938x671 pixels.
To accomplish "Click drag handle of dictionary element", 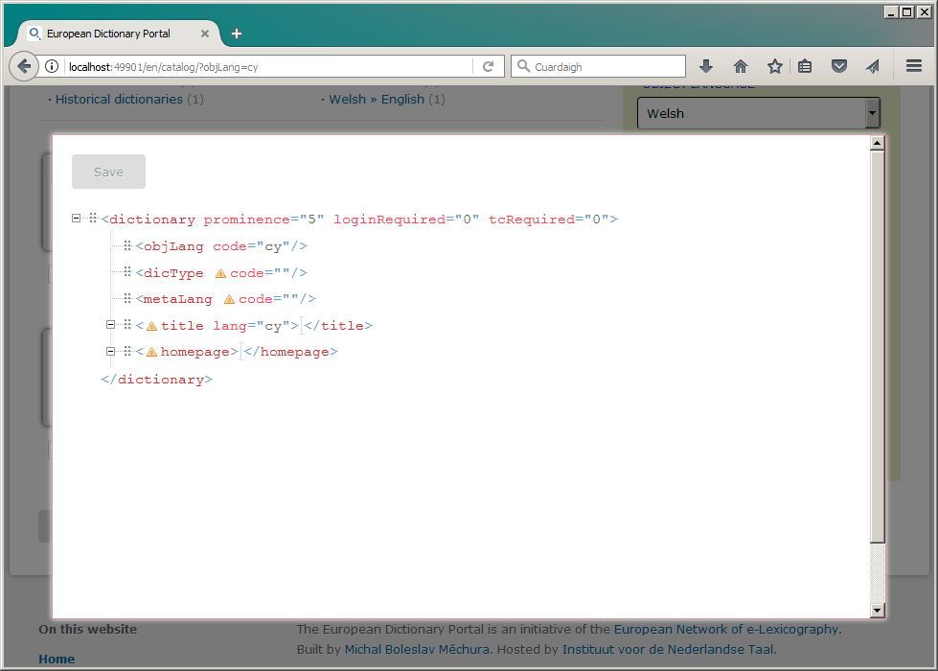I will click(x=93, y=219).
